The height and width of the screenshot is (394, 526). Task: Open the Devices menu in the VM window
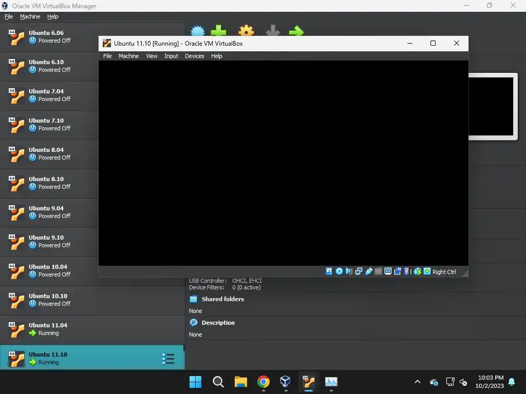pos(194,56)
